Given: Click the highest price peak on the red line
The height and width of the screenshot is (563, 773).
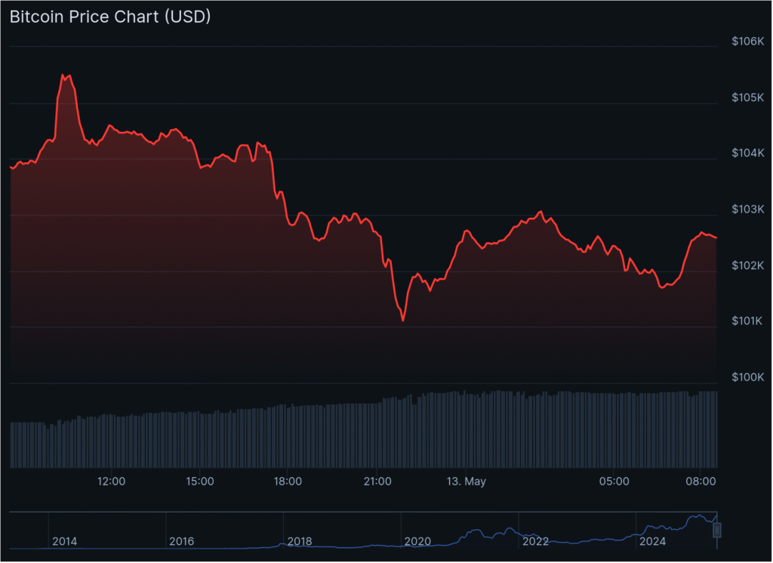Looking at the screenshot, I should click(63, 75).
